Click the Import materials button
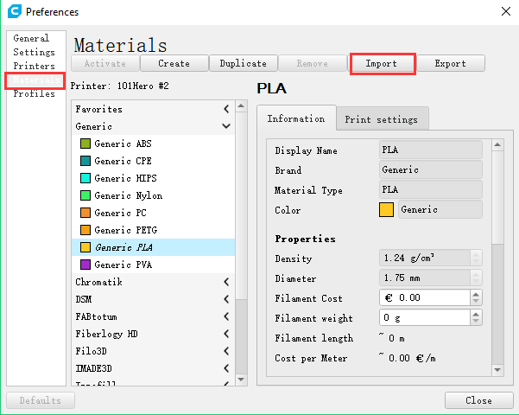 click(x=382, y=63)
